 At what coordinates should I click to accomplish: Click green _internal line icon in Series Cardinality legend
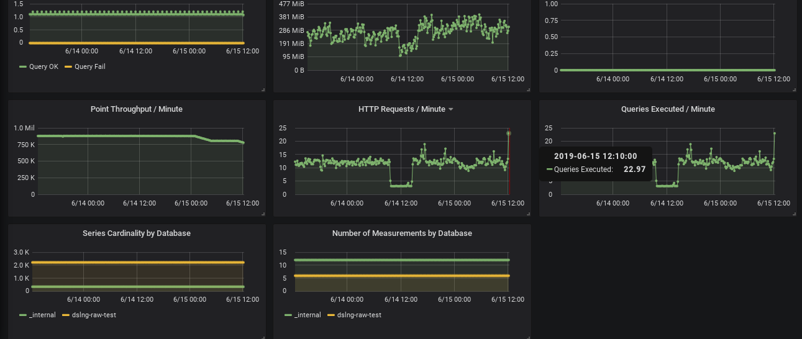[x=23, y=315]
